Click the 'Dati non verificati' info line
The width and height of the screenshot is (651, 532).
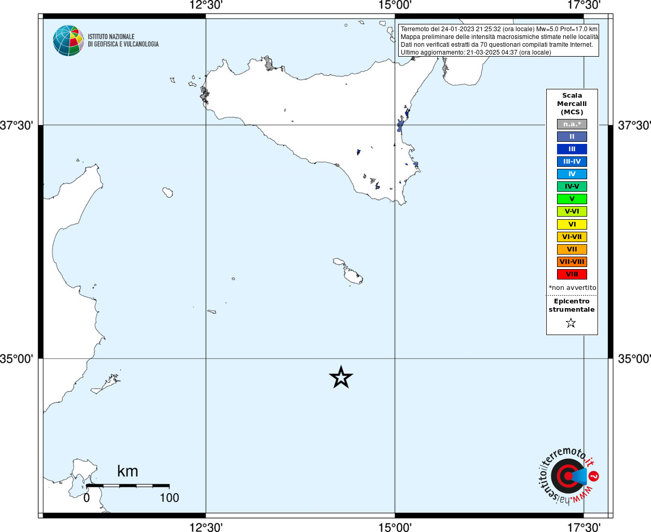(x=497, y=45)
